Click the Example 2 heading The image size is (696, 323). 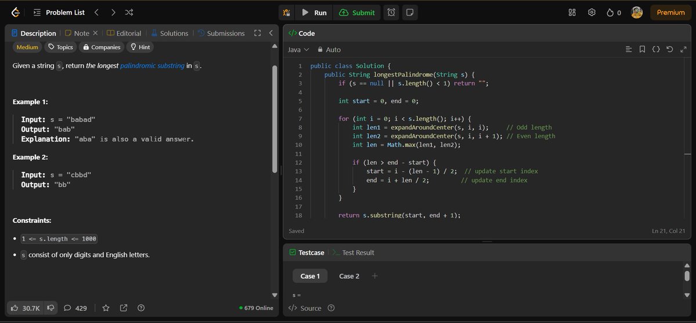click(31, 157)
